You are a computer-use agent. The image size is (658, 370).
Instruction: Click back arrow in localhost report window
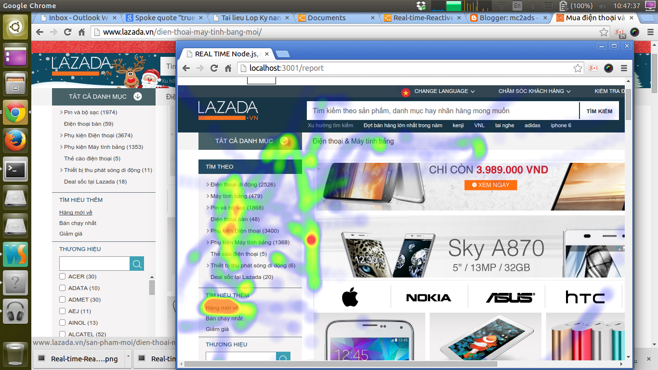[186, 68]
